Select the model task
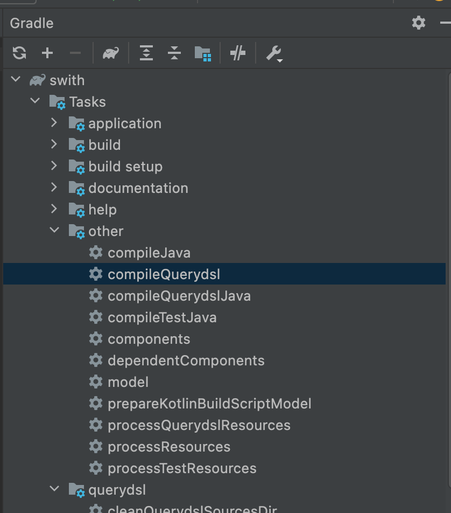The width and height of the screenshot is (451, 513). point(224,383)
